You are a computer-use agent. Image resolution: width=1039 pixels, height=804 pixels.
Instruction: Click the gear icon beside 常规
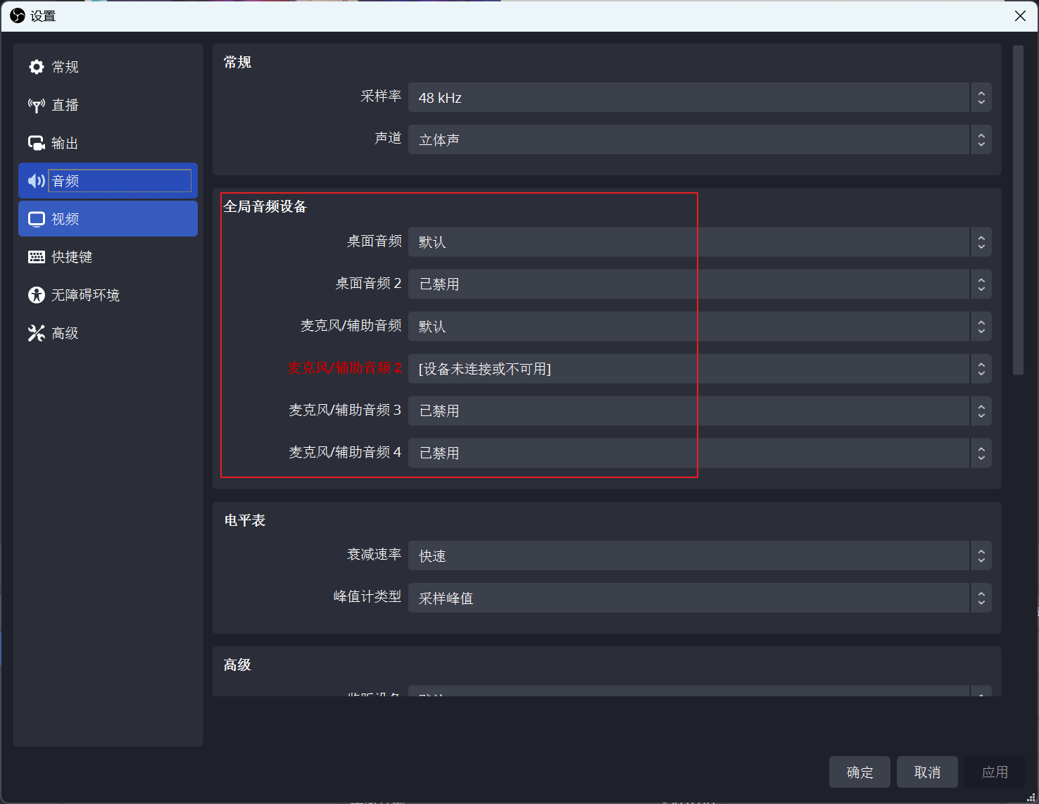[x=37, y=67]
